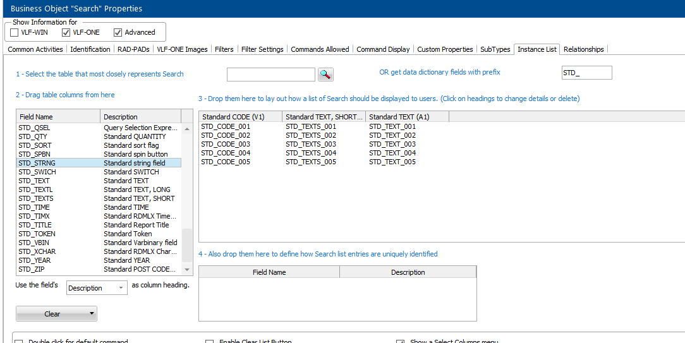Select the Instance List tab
This screenshot has width=685, height=343.
tap(537, 49)
